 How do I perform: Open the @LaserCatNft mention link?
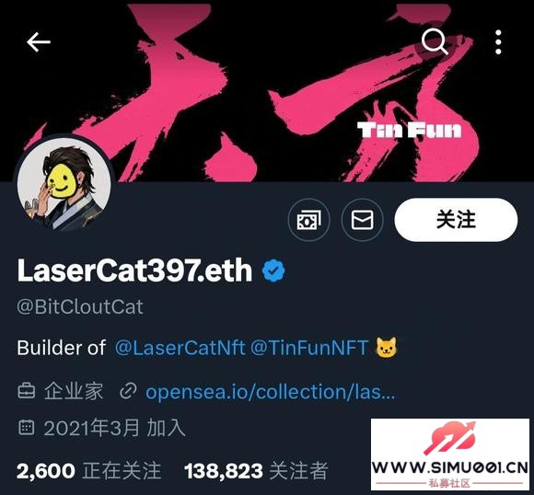click(x=180, y=348)
